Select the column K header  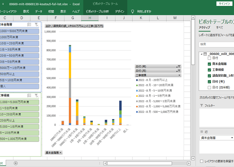(141, 18)
